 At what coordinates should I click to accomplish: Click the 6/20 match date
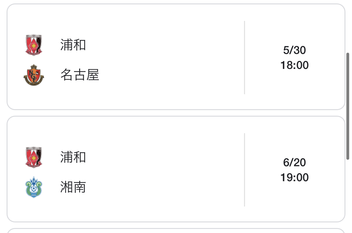pos(294,163)
